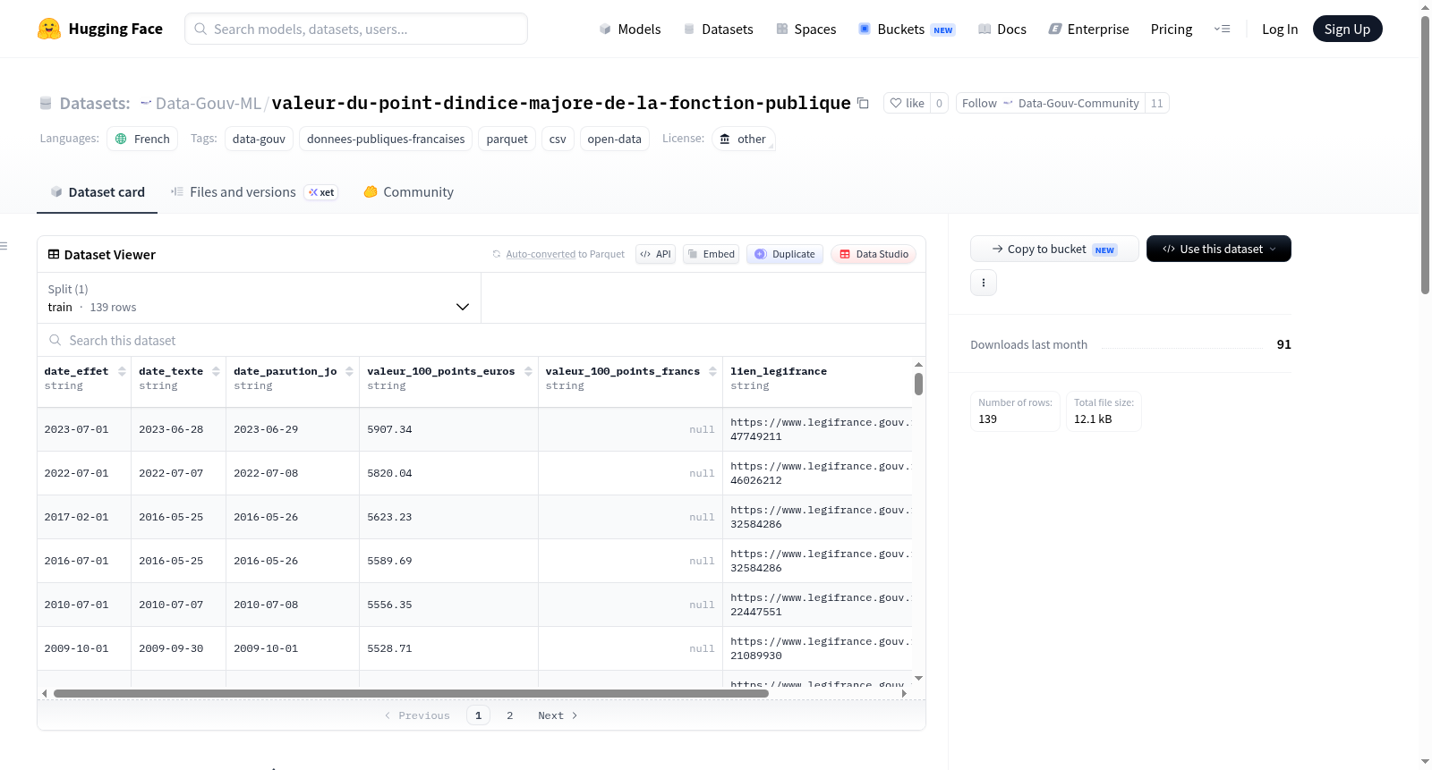
Task: Open the Docs nav item
Action: click(x=1002, y=29)
